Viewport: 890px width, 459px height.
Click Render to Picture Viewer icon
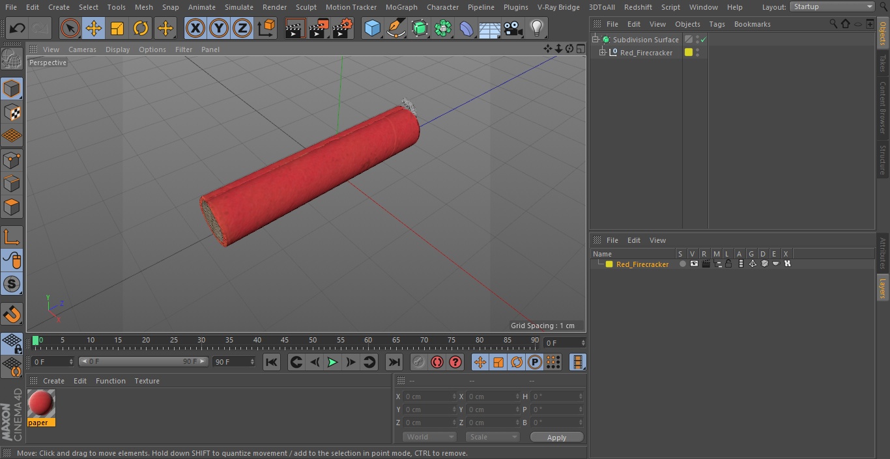(x=319, y=28)
